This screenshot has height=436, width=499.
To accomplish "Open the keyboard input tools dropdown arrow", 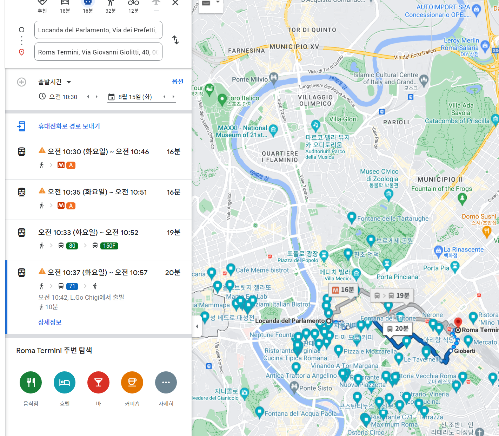I will pos(218,2).
